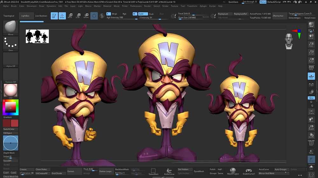This screenshot has height=178, width=318.
Task: Open the Zplugin menu
Action: pyautogui.click(x=203, y=6)
